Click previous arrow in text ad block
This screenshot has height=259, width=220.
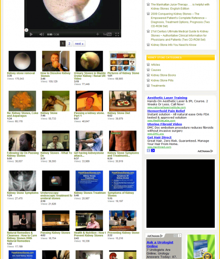coord(148,151)
